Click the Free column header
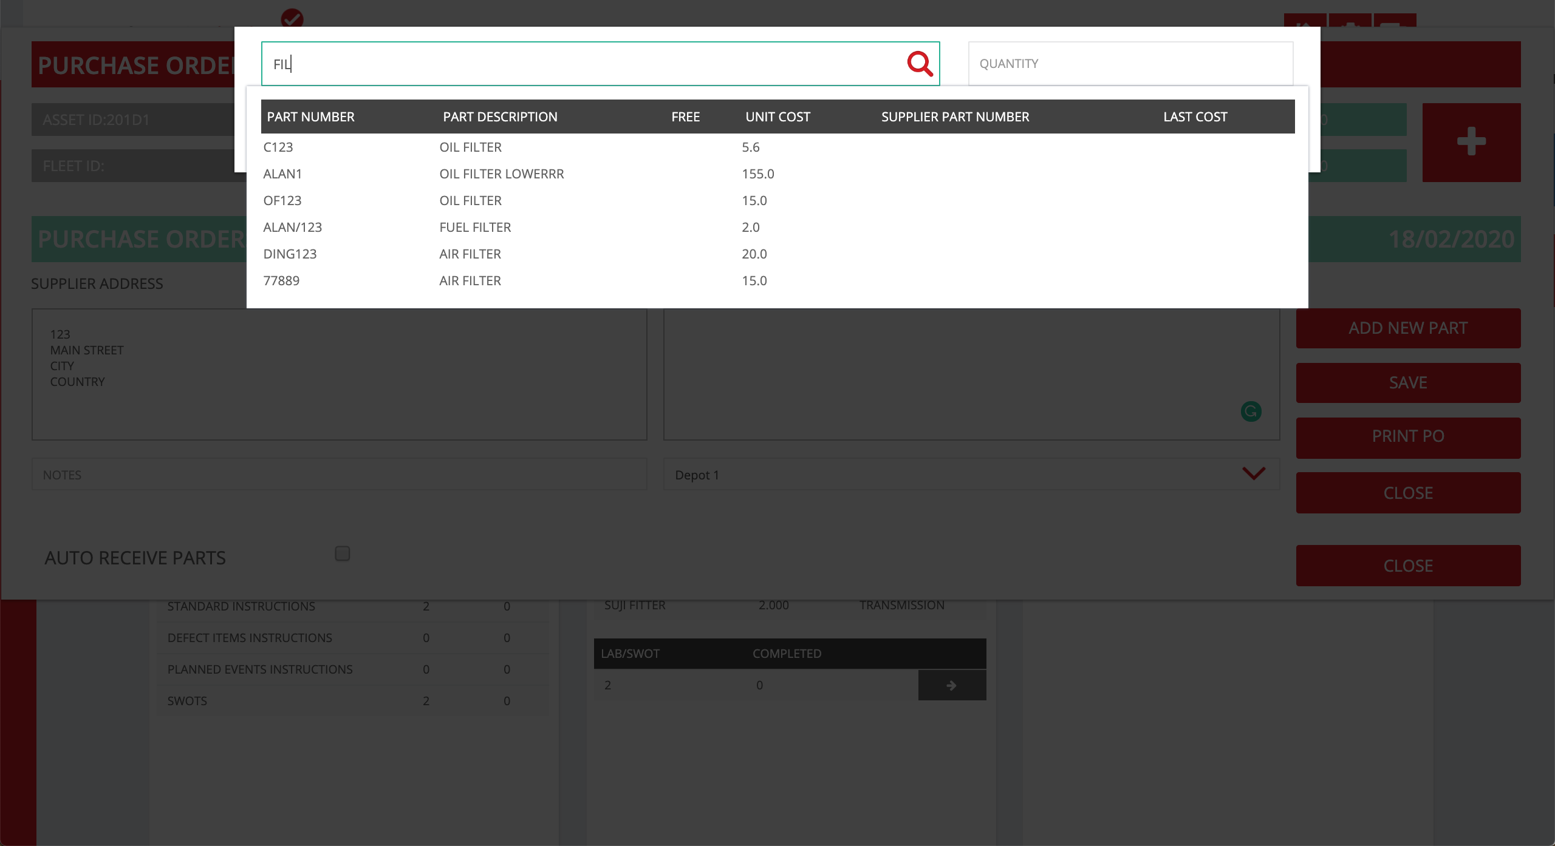 [x=685, y=117]
